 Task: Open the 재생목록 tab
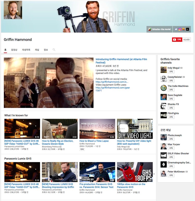(26, 50)
